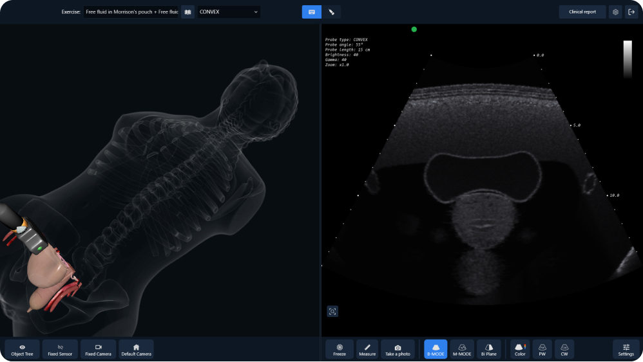The height and width of the screenshot is (362, 643).
Task: Enable Bi Plane view
Action: pos(488,349)
